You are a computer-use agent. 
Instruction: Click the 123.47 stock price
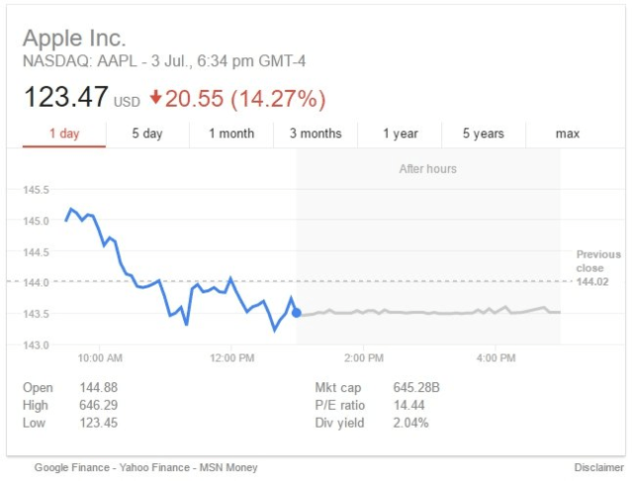(x=66, y=99)
